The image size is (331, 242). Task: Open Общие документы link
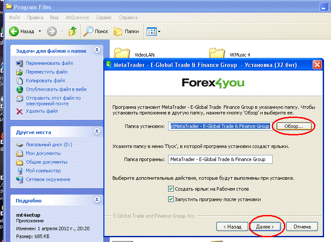47,162
